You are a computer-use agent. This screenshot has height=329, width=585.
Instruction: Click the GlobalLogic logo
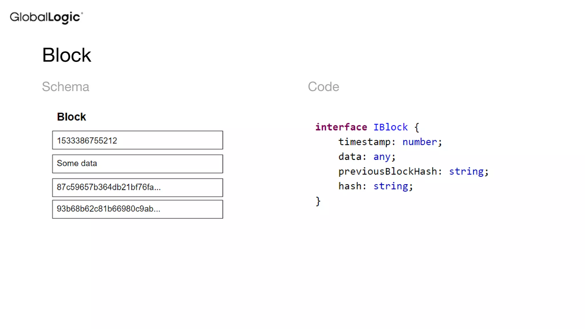tap(46, 17)
